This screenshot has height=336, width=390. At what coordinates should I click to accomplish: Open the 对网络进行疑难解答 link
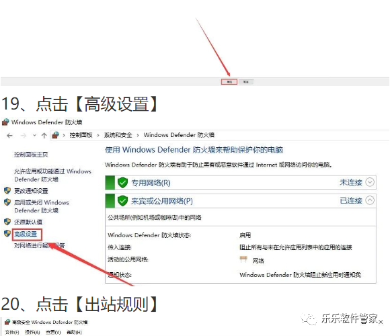tap(39, 245)
